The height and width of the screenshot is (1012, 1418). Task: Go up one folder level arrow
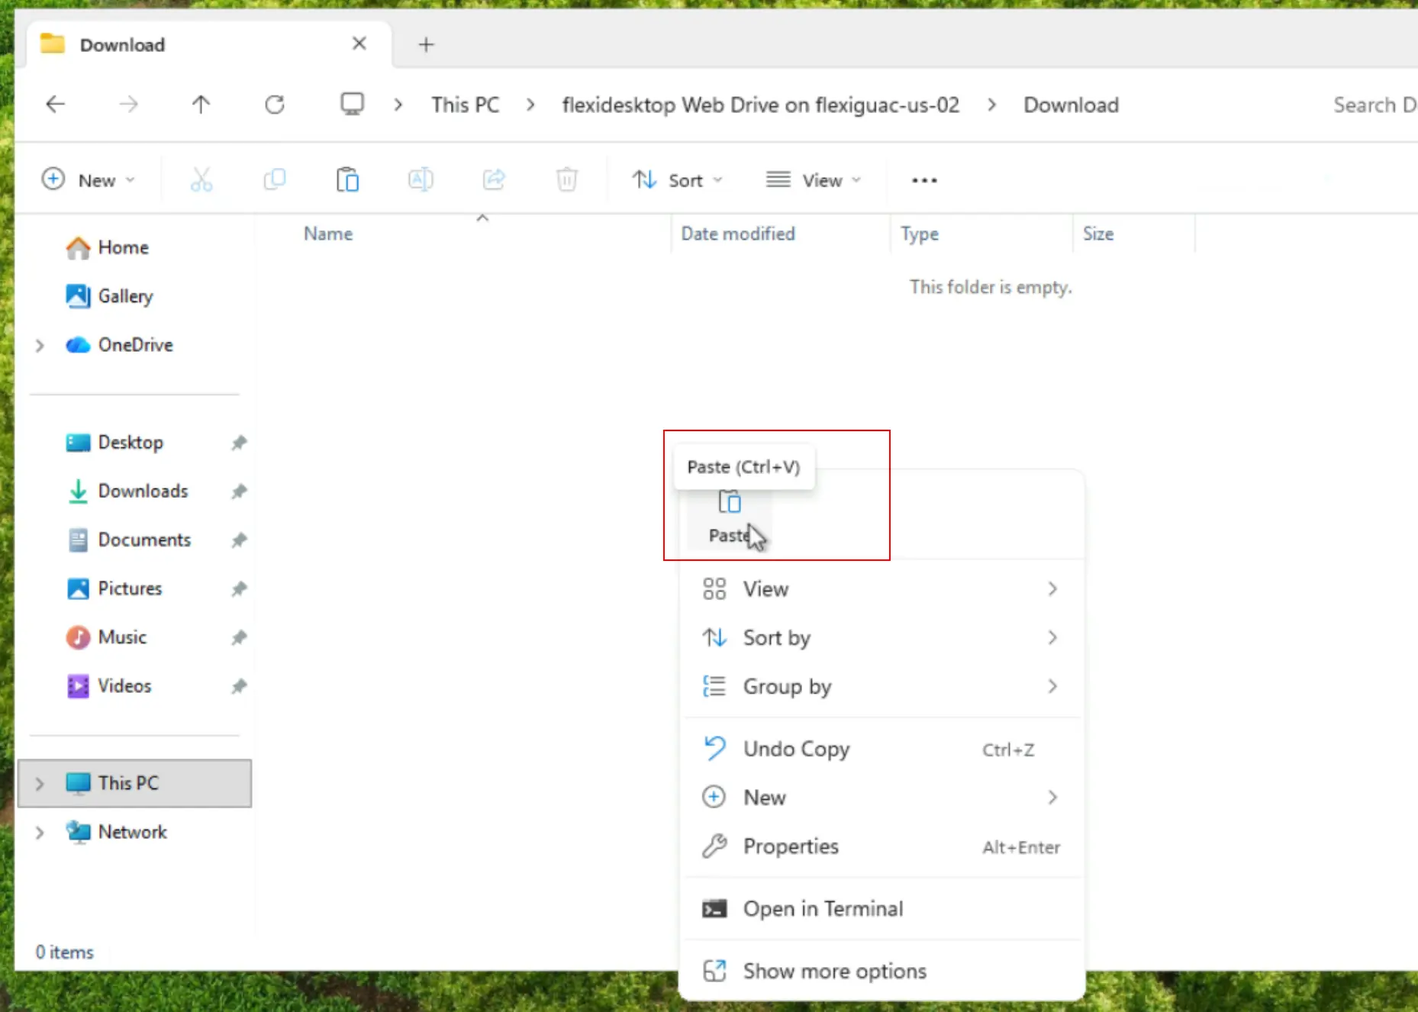pyautogui.click(x=201, y=104)
